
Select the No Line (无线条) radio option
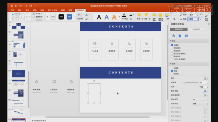(172, 68)
